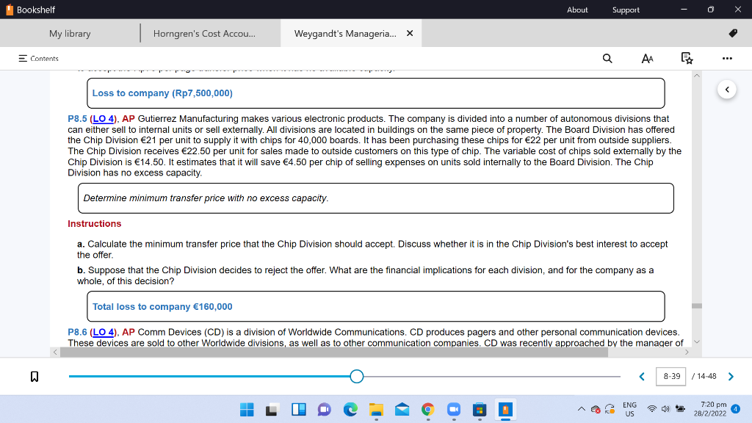Open the more options menu
The width and height of the screenshot is (752, 423).
(x=727, y=59)
